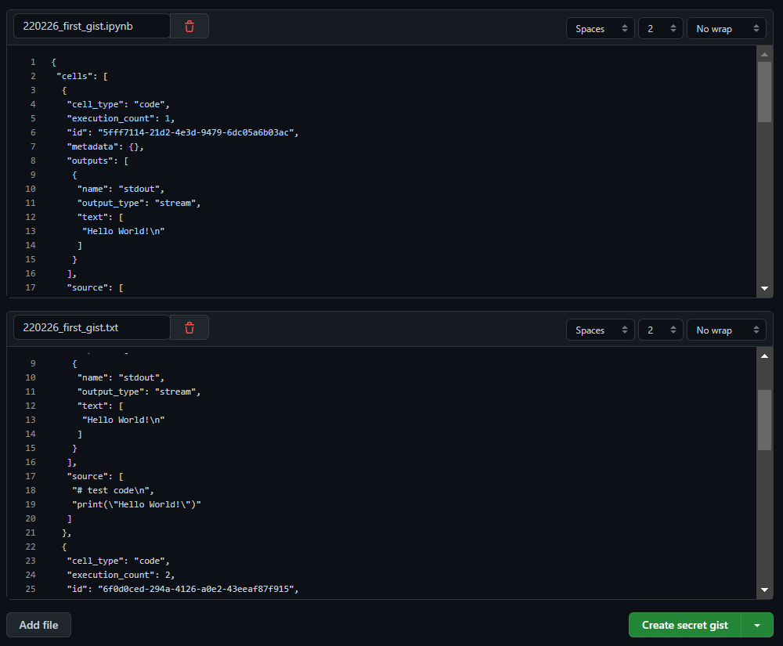Delete the 220226_first_gist.txt file with trash icon

click(x=189, y=327)
